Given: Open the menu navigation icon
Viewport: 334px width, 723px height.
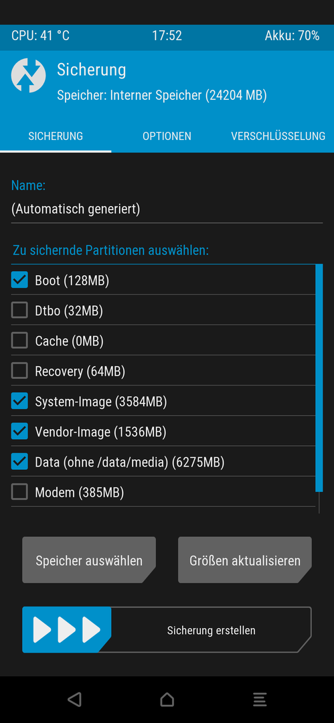Looking at the screenshot, I should [260, 700].
